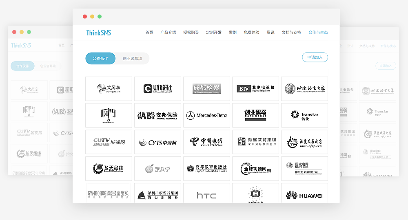Open the 授权购买 menu item
The image size is (408, 220).
(191, 33)
